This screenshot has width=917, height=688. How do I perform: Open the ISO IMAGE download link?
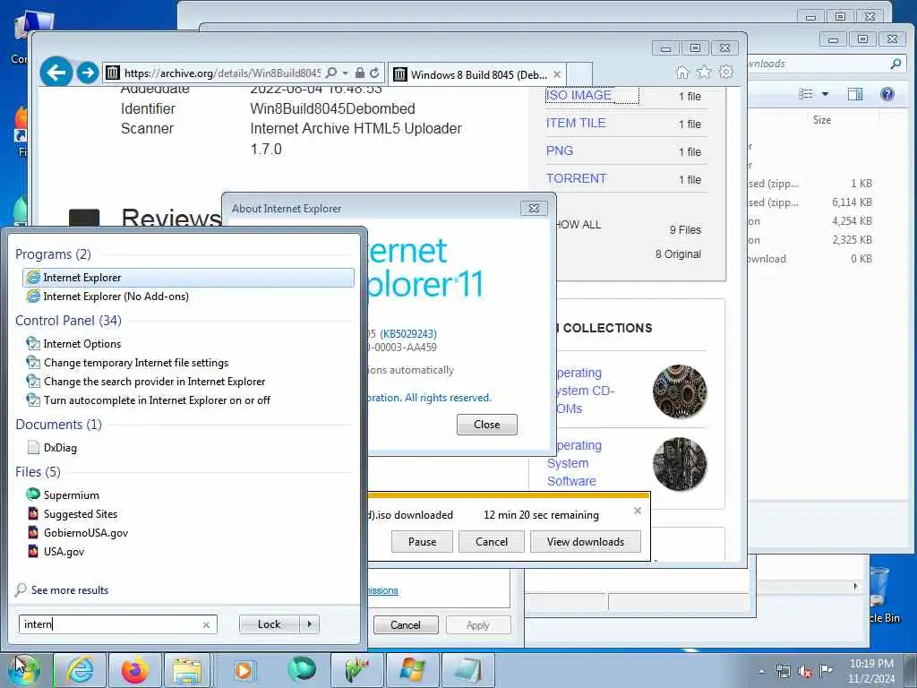point(578,95)
